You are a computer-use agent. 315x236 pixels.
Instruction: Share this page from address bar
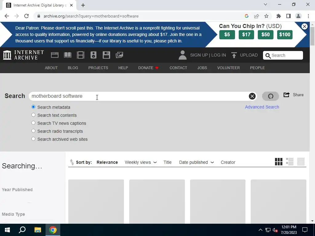tap(257, 16)
